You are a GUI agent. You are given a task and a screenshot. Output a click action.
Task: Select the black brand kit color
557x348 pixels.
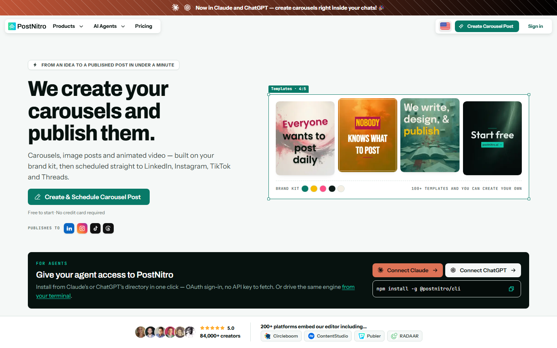point(332,189)
